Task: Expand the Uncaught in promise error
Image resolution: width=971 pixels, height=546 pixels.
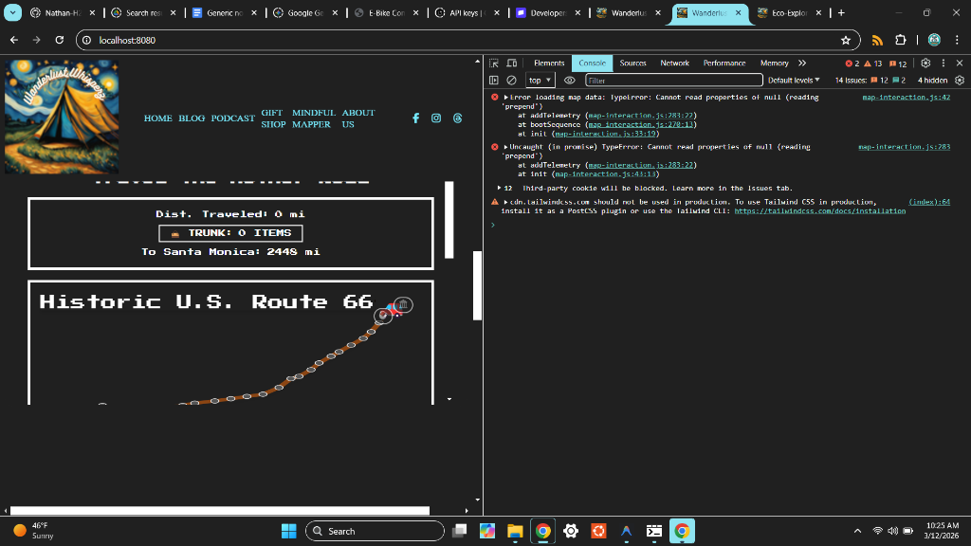Action: [x=505, y=147]
